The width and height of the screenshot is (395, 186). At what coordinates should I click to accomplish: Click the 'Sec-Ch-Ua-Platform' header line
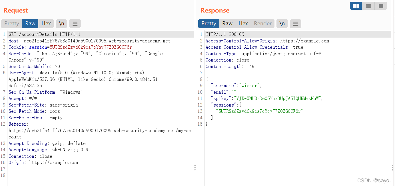point(46,92)
